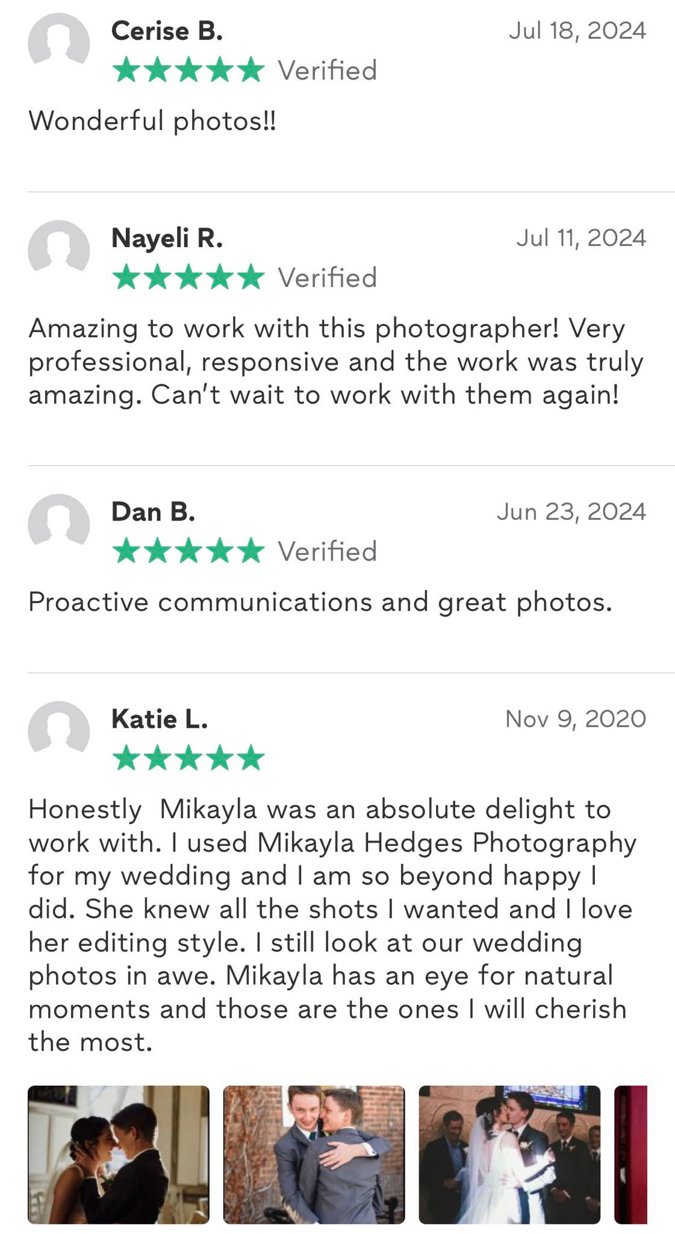Click Dan B.'s five-star rating

pyautogui.click(x=188, y=551)
